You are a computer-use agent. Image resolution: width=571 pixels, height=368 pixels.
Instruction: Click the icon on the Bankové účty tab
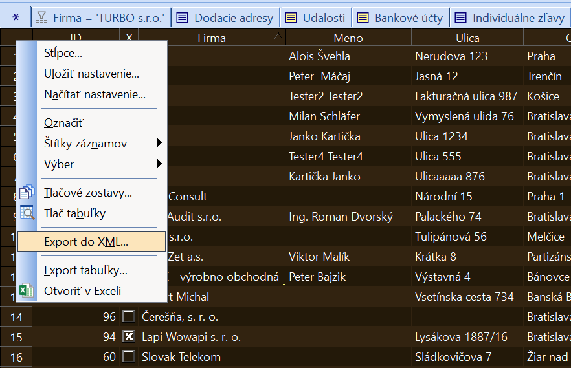coord(363,17)
